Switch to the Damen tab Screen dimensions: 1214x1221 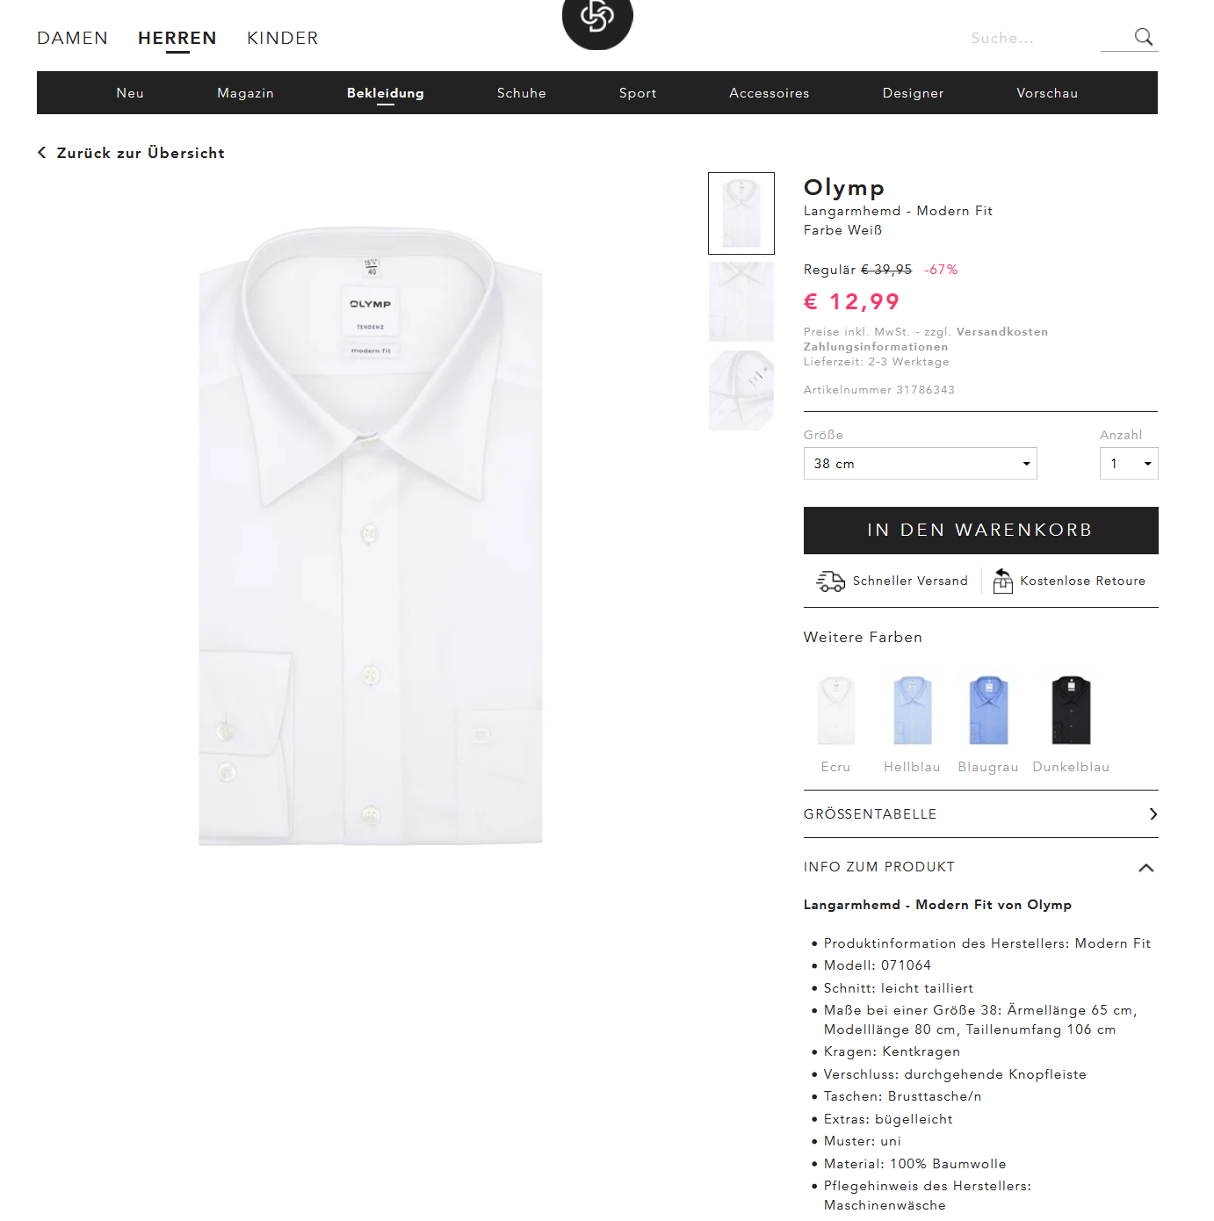73,39
